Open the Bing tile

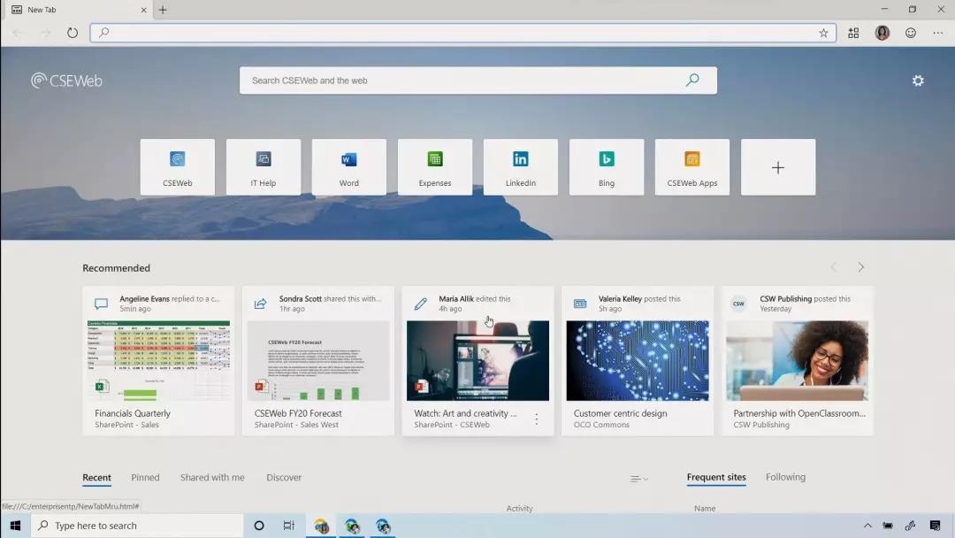pyautogui.click(x=607, y=167)
